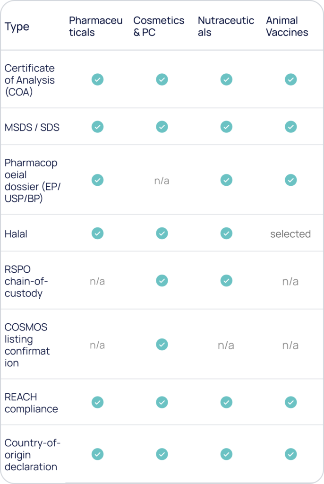This screenshot has width=324, height=484.
Task: Click n/a for Pharmacopoeial dossier under Cosmetics
Action: click(x=162, y=181)
